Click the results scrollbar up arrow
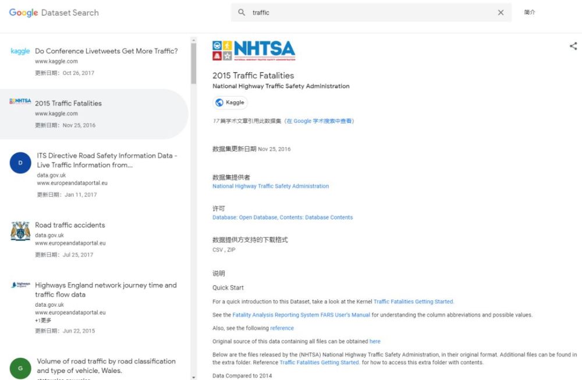The height and width of the screenshot is (380, 582). 194,40
